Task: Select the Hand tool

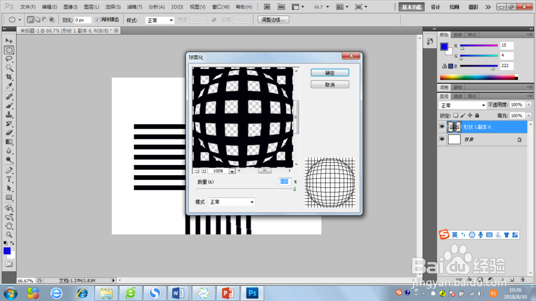Action: pos(9,225)
